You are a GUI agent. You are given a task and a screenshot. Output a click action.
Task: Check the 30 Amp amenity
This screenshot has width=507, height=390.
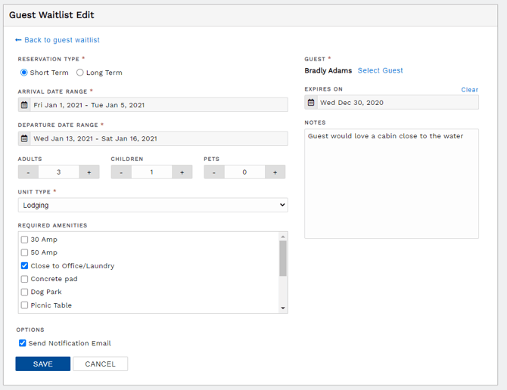[24, 240]
